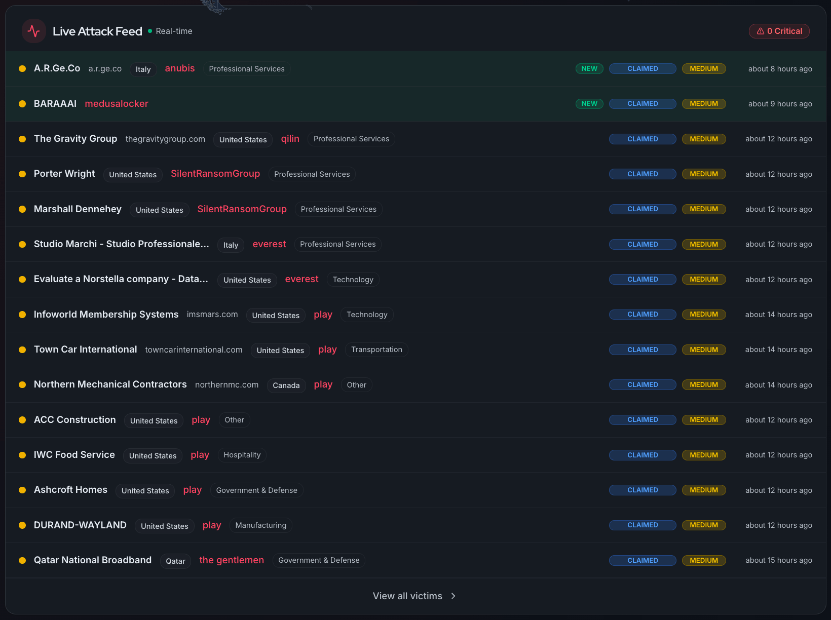Open the A.R.Ge.Co victim entry

57,68
